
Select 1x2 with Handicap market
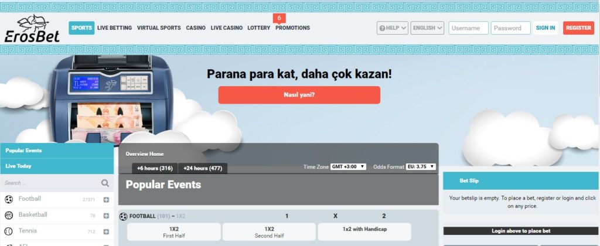(x=364, y=232)
